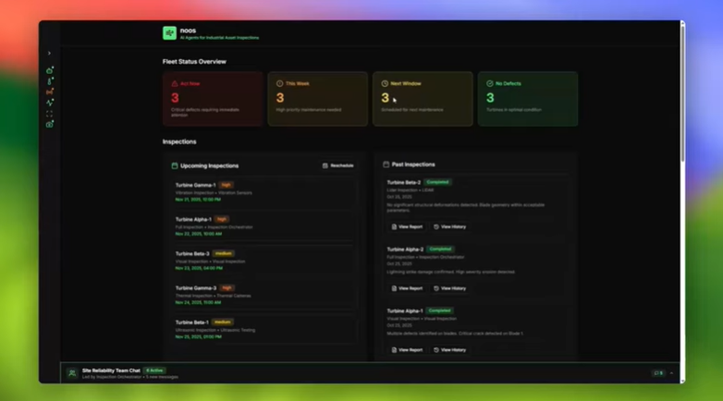Open the Act Now critical defects card

tap(214, 98)
